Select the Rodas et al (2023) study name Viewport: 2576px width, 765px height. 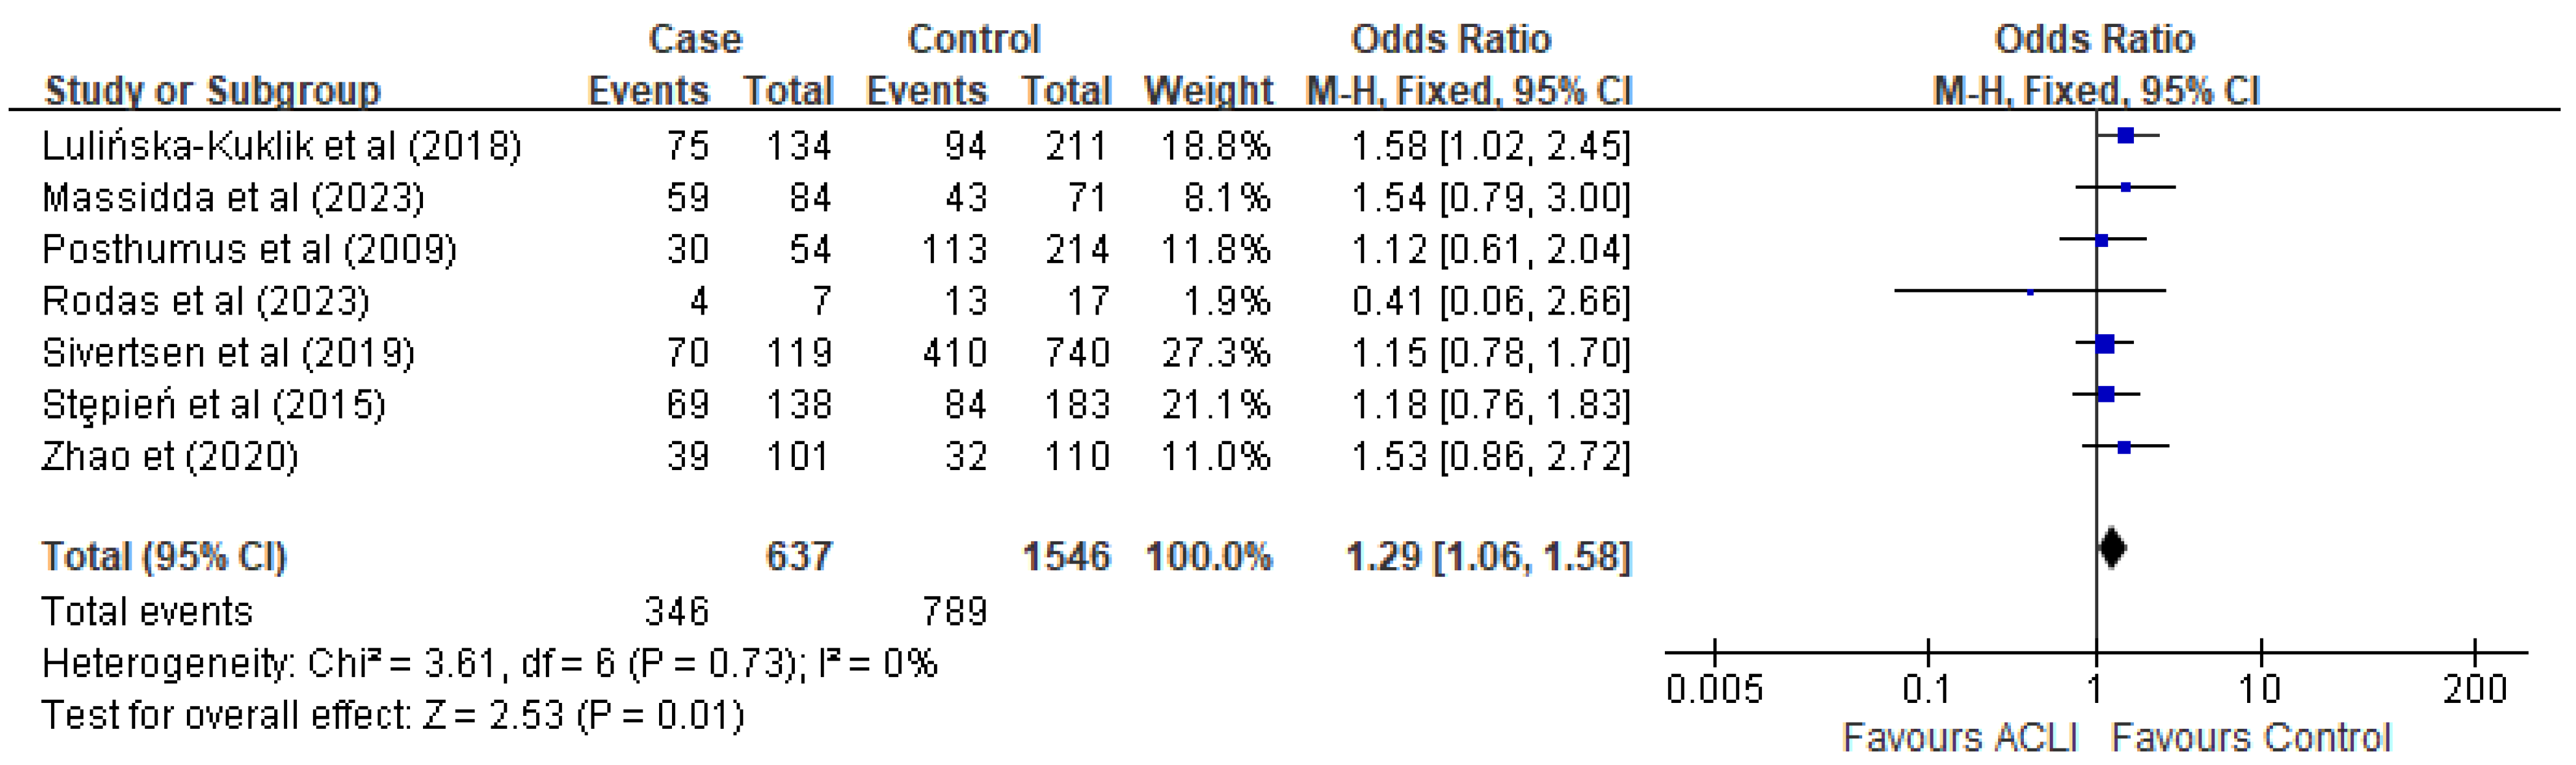click(205, 301)
